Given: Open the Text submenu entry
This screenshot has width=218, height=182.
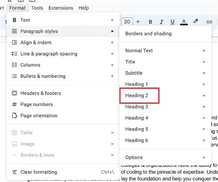Looking at the screenshot, I should pos(63,20).
